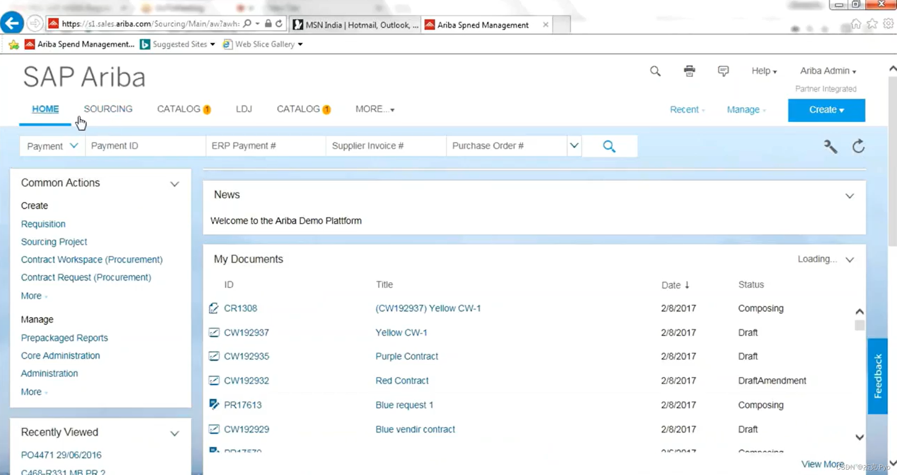
Task: Click the browser back arrow button
Action: [x=12, y=23]
